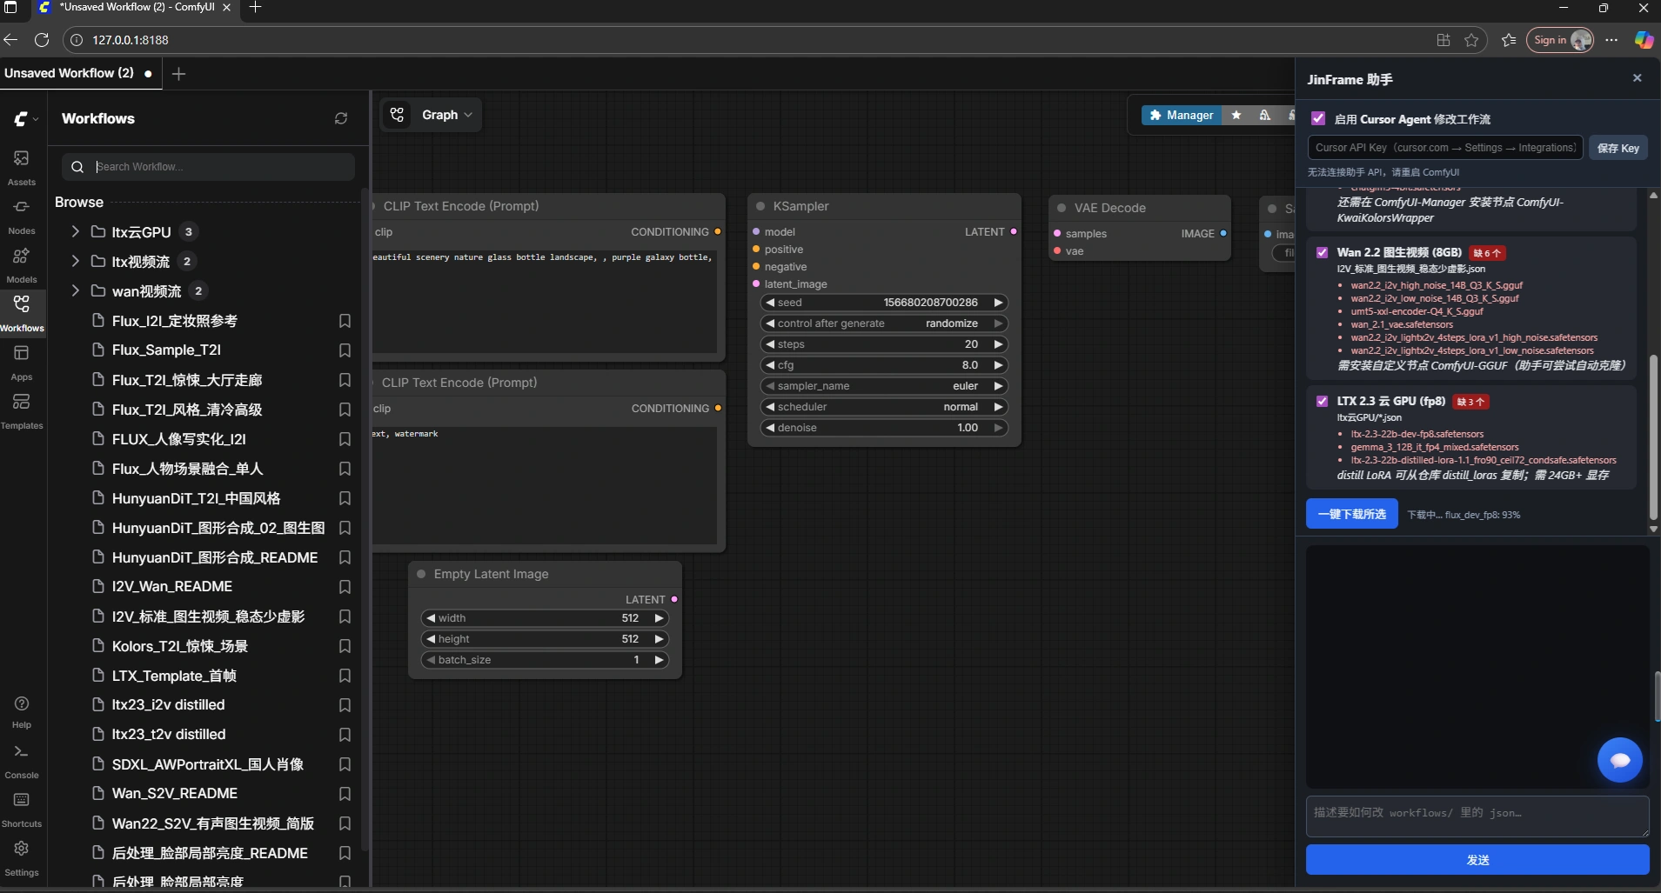This screenshot has width=1661, height=893.
Task: Open the scheduler normal dropdown
Action: [x=884, y=407]
